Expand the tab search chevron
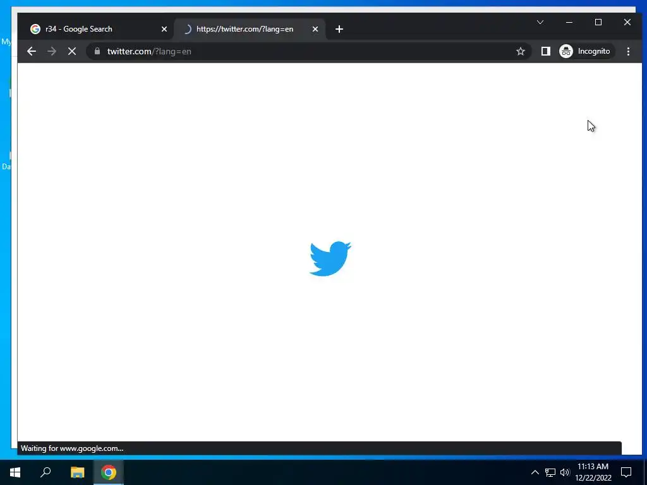Screen dimensions: 647x485 [x=540, y=22]
